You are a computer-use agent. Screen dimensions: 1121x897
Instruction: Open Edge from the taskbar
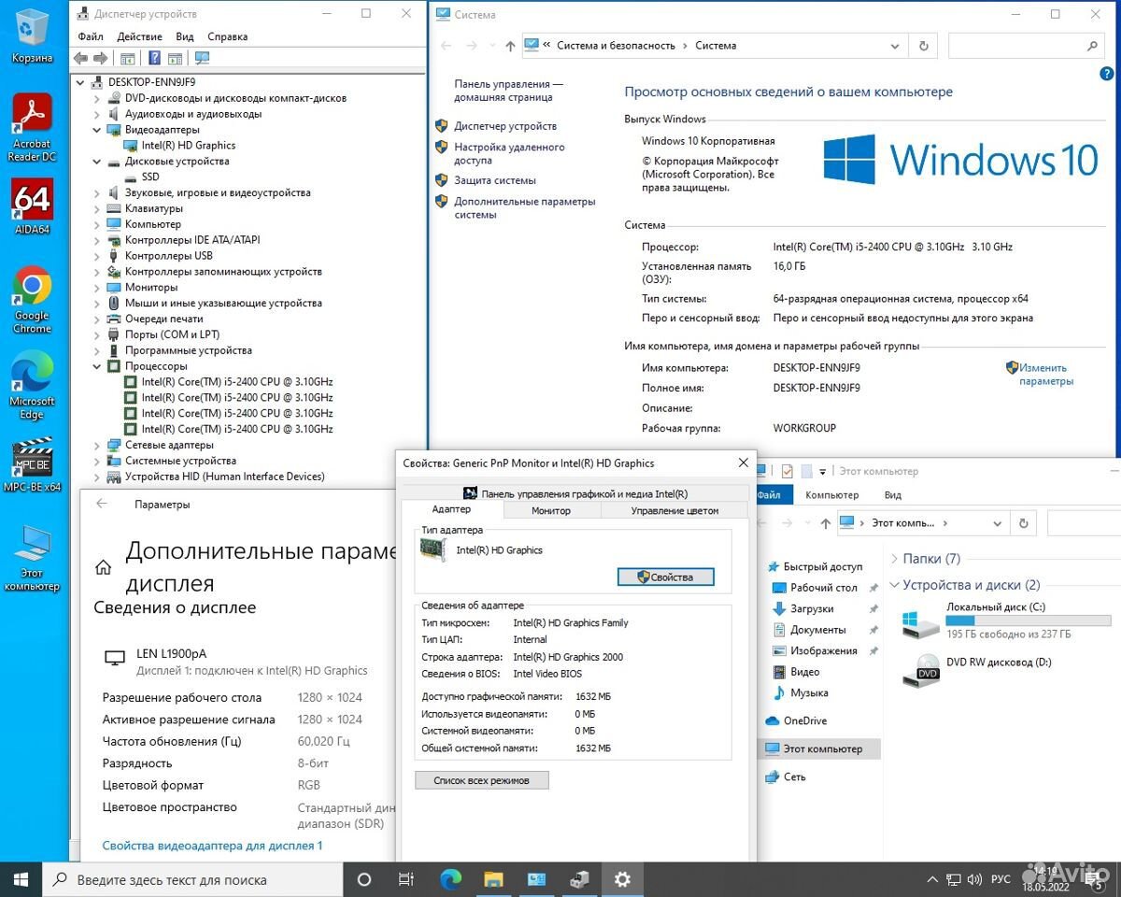[x=450, y=879]
